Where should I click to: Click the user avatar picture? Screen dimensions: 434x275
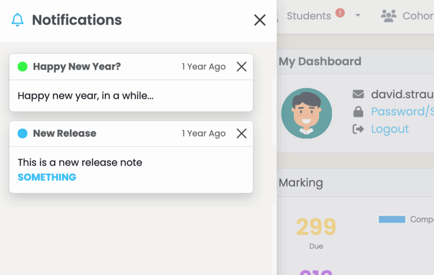pyautogui.click(x=306, y=113)
